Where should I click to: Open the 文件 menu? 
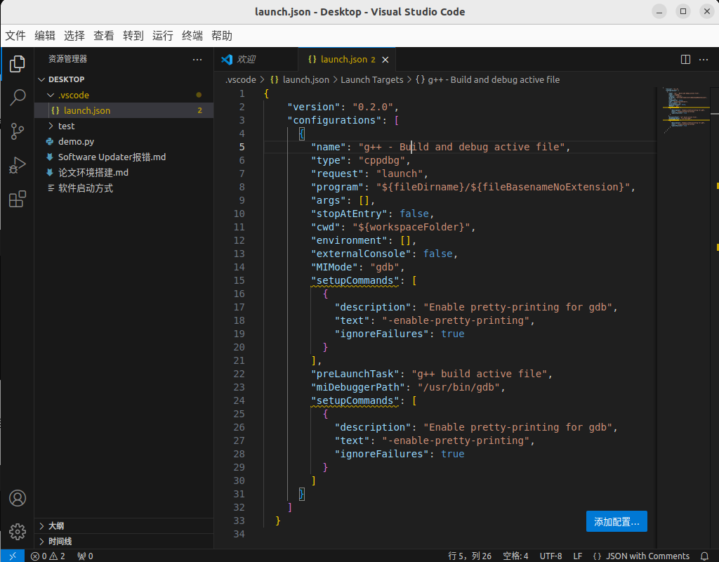15,36
